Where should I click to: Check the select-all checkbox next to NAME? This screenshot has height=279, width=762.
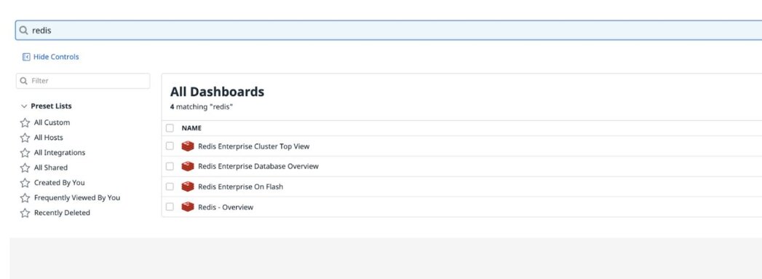click(170, 127)
